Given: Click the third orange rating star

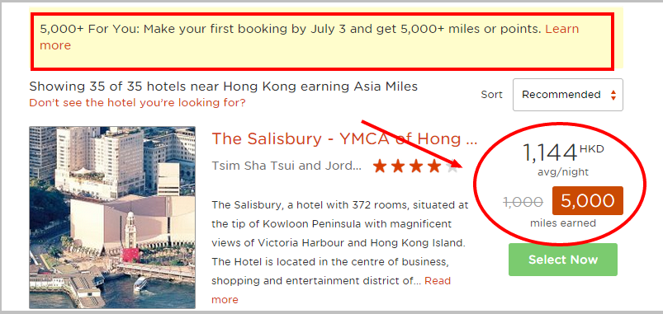Looking at the screenshot, I should (416, 166).
